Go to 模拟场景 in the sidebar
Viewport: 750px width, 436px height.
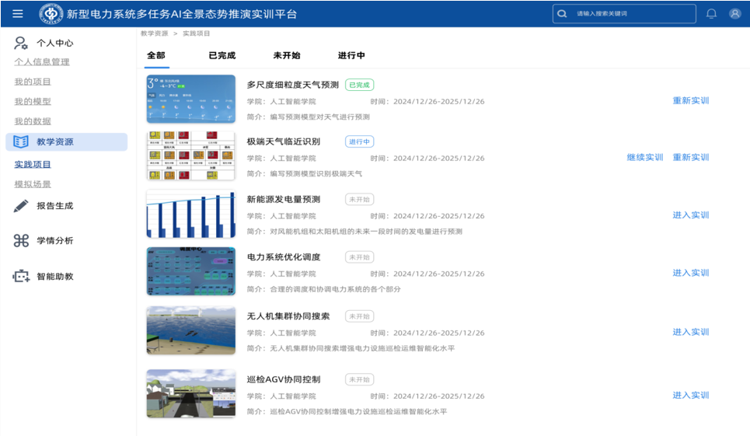point(33,184)
